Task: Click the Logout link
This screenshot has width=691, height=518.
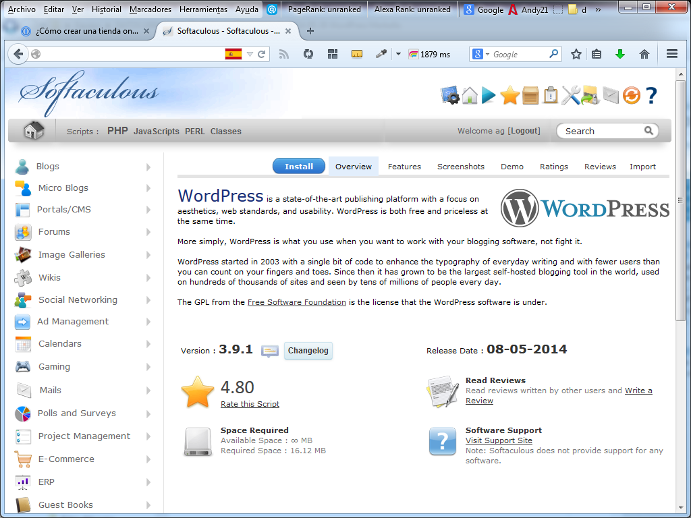Action: point(524,131)
